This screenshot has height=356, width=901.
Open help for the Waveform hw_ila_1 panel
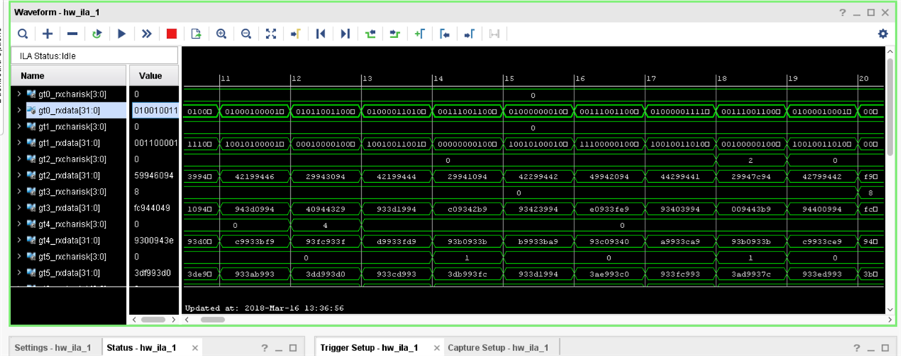pyautogui.click(x=843, y=12)
